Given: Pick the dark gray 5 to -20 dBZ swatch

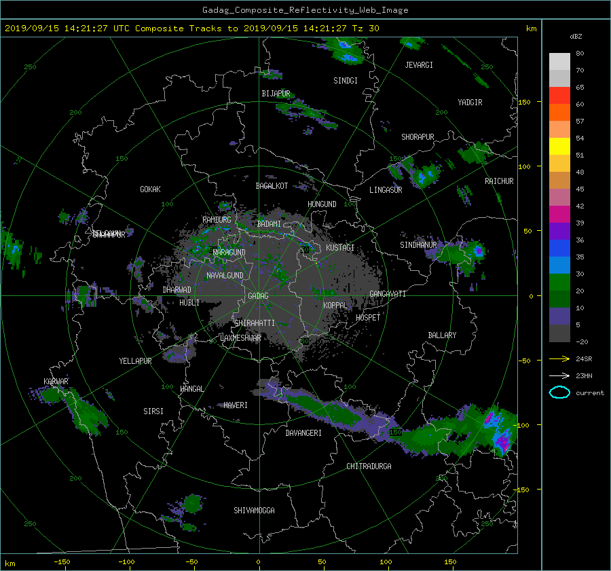Looking at the screenshot, I should coord(559,333).
